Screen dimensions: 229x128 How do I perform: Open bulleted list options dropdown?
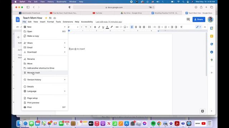(x=162, y=27)
